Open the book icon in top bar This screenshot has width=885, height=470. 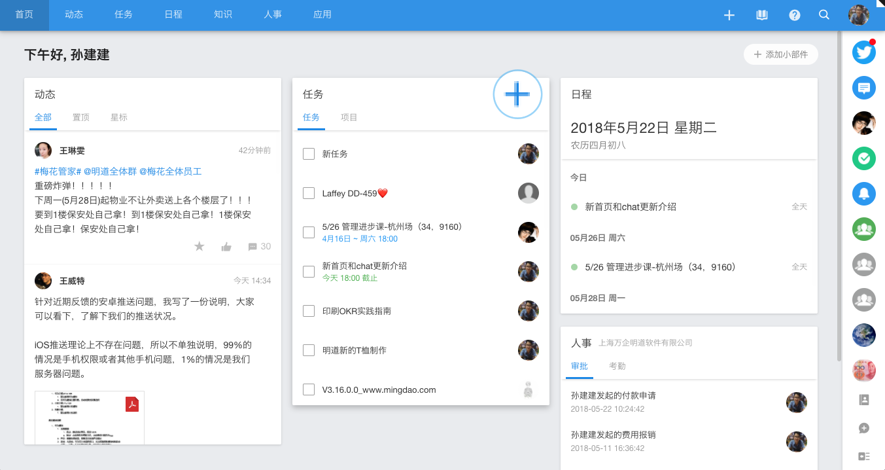[x=762, y=15]
